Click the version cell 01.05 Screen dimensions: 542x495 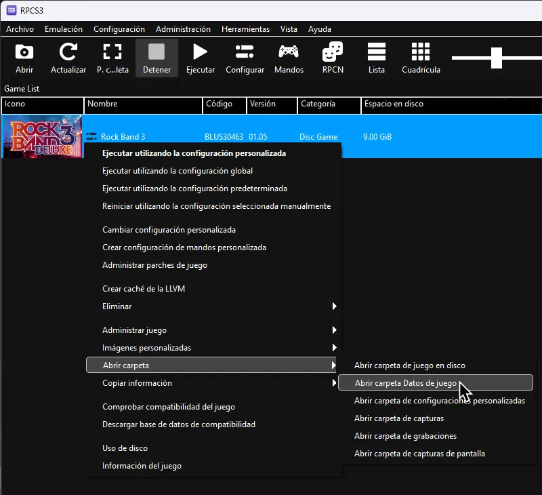point(258,137)
